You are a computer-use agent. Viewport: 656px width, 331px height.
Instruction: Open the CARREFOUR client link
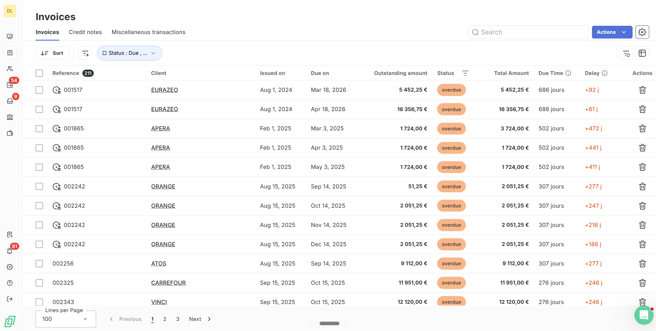pos(168,283)
